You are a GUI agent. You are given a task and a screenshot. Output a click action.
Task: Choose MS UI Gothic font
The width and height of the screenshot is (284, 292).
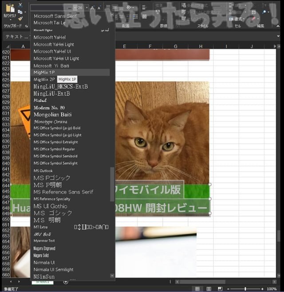click(x=50, y=206)
